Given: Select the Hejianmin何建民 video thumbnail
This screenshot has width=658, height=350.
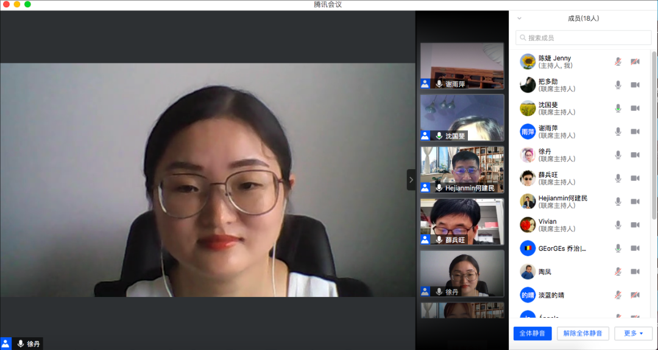Looking at the screenshot, I should (x=462, y=169).
